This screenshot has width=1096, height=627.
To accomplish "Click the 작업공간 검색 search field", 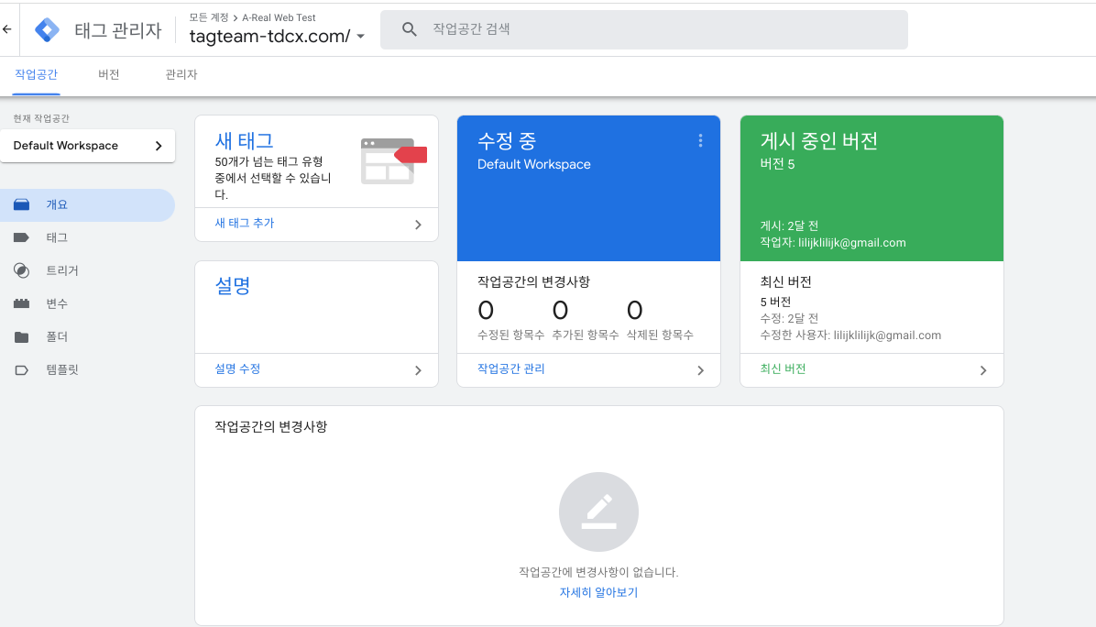I will tap(643, 29).
